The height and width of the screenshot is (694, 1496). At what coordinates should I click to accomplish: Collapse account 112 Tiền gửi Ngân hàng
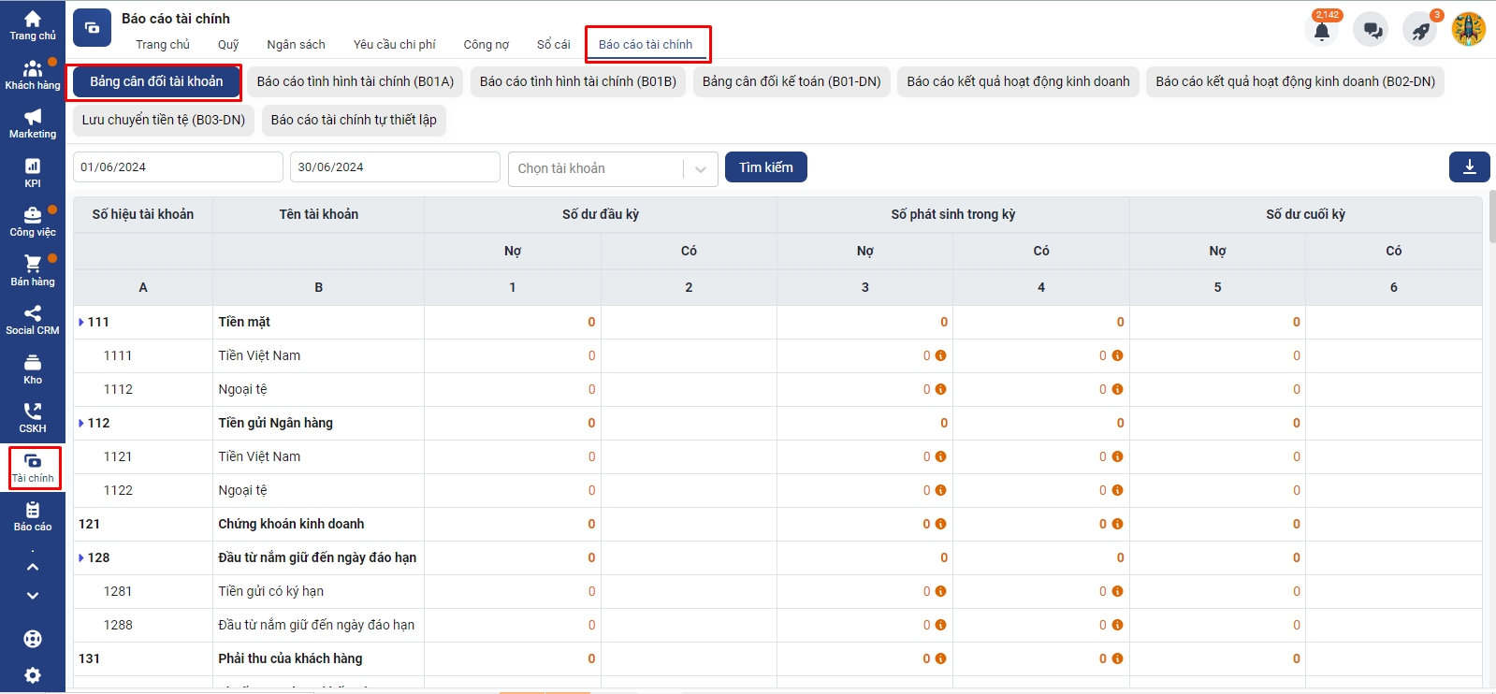coord(81,424)
